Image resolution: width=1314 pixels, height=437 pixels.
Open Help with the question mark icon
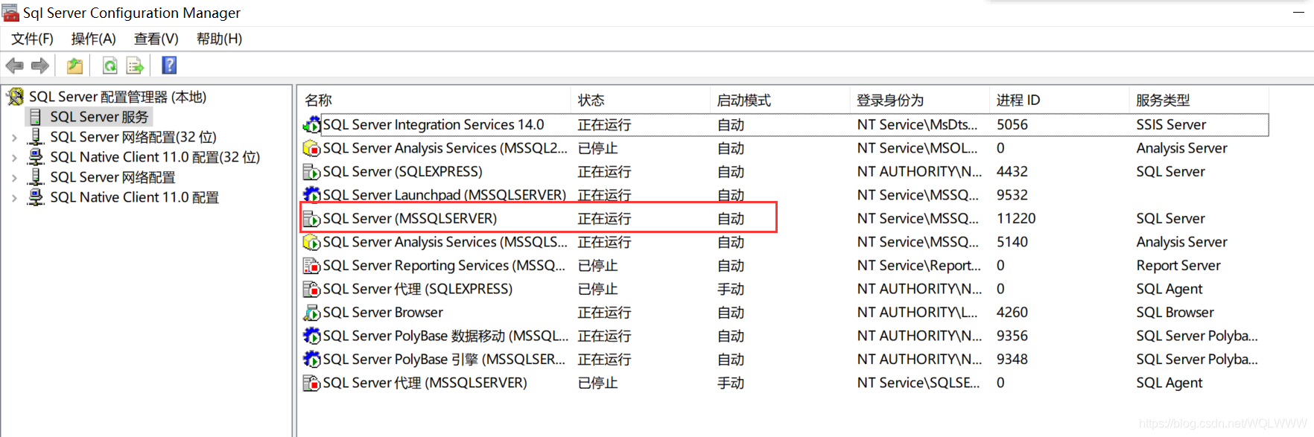point(169,66)
